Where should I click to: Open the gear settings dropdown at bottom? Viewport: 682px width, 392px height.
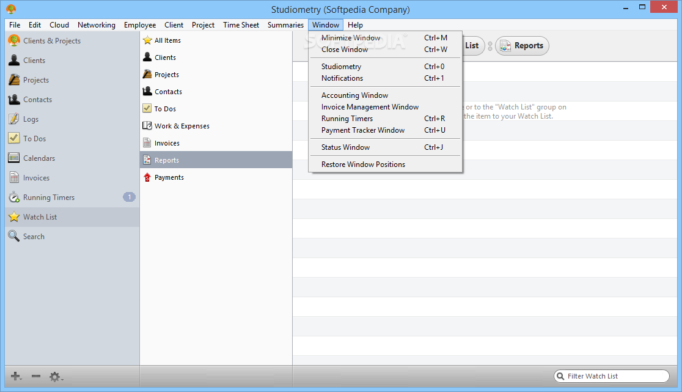pyautogui.click(x=56, y=377)
